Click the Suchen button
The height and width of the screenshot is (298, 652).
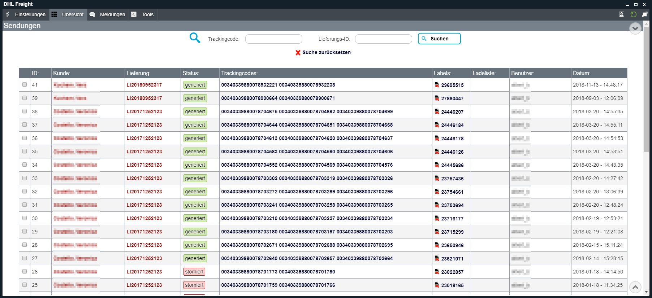click(439, 39)
